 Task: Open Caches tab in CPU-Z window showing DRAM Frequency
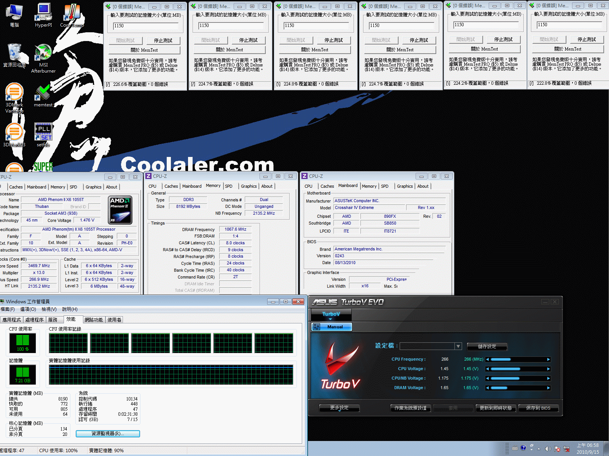171,186
